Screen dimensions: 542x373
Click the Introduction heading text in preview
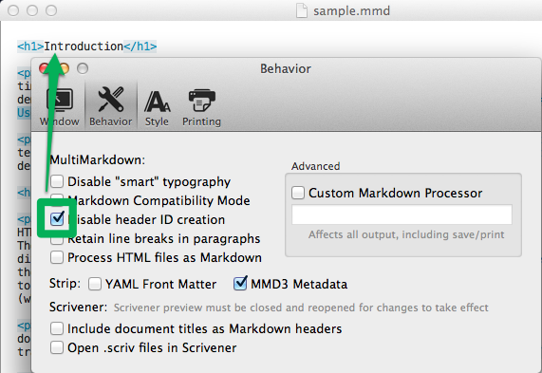[x=84, y=46]
